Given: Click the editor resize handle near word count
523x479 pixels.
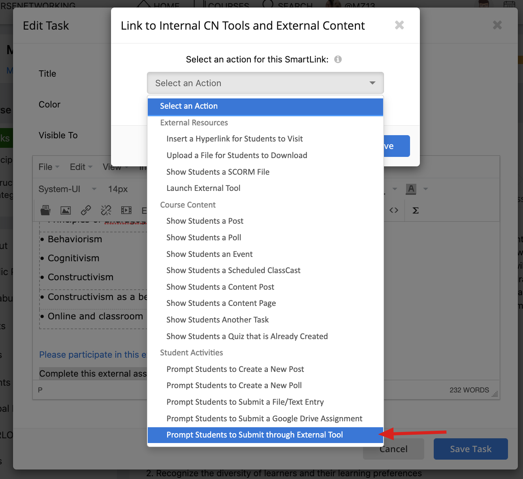Looking at the screenshot, I should (x=495, y=394).
